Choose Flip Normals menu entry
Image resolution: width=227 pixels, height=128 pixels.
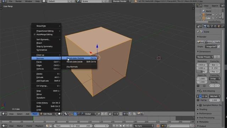(x=79, y=67)
